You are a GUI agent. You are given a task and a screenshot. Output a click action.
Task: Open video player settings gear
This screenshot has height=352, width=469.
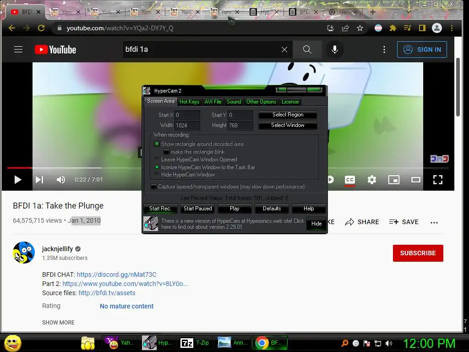(372, 180)
